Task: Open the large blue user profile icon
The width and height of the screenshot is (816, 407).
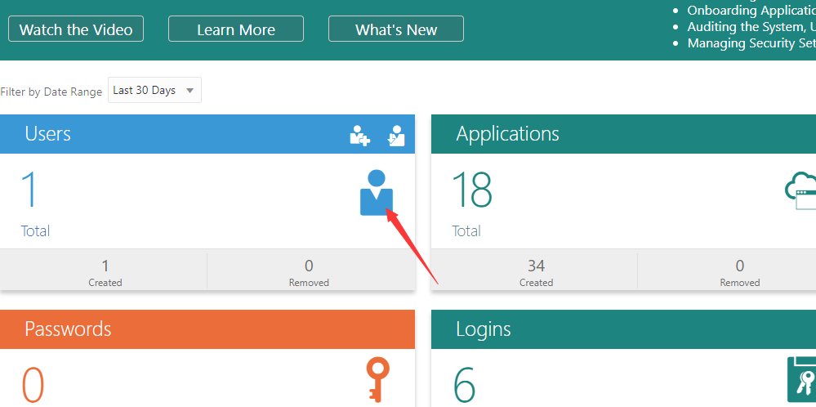Action: pyautogui.click(x=376, y=193)
